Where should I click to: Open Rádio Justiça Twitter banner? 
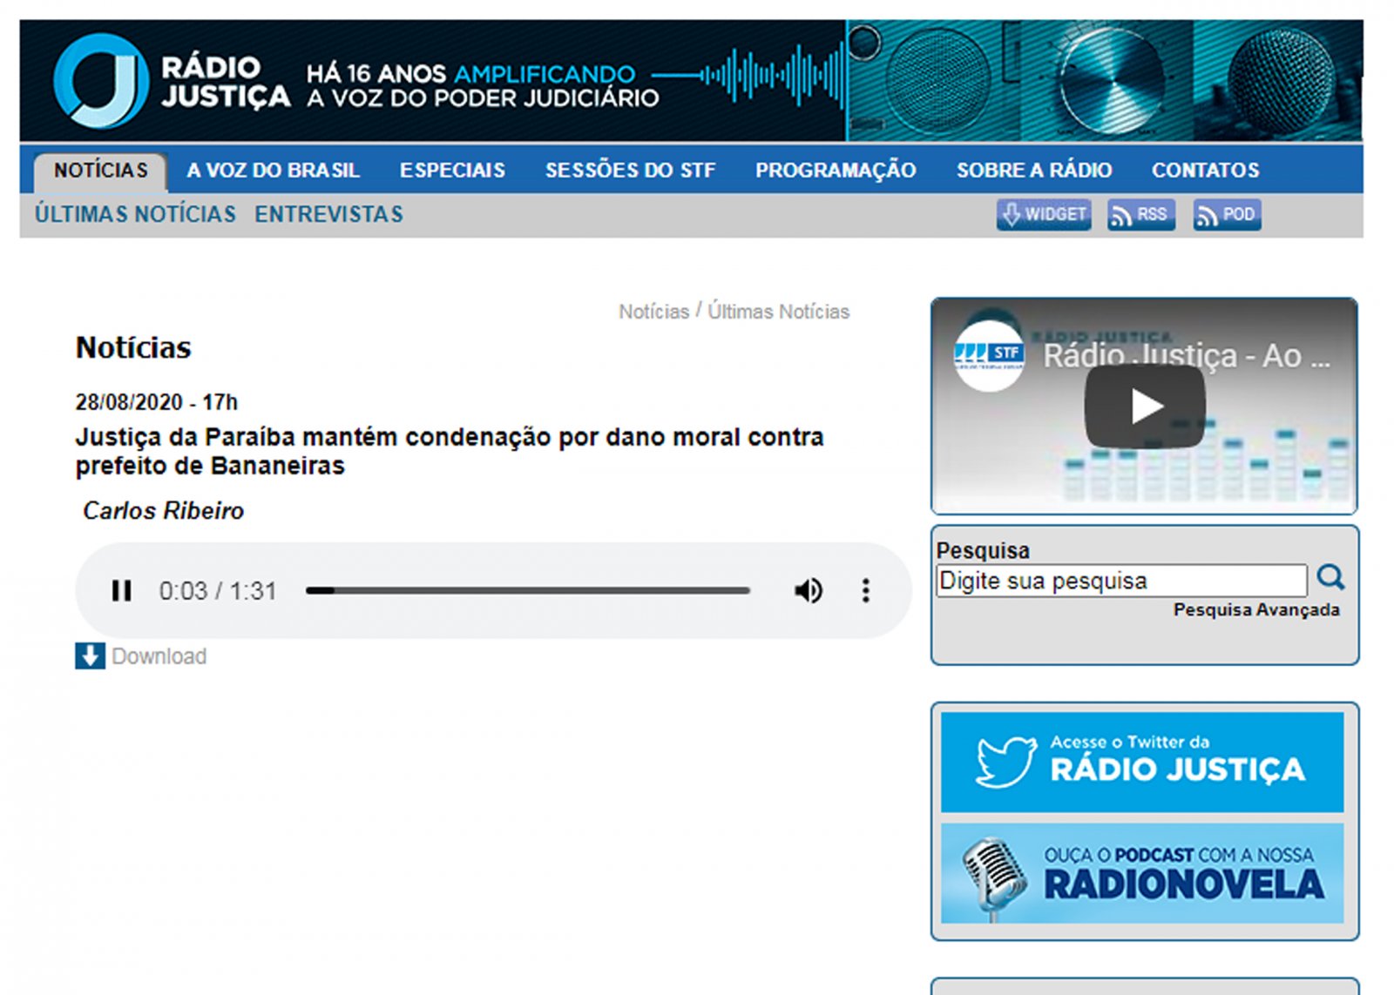[x=1141, y=762]
